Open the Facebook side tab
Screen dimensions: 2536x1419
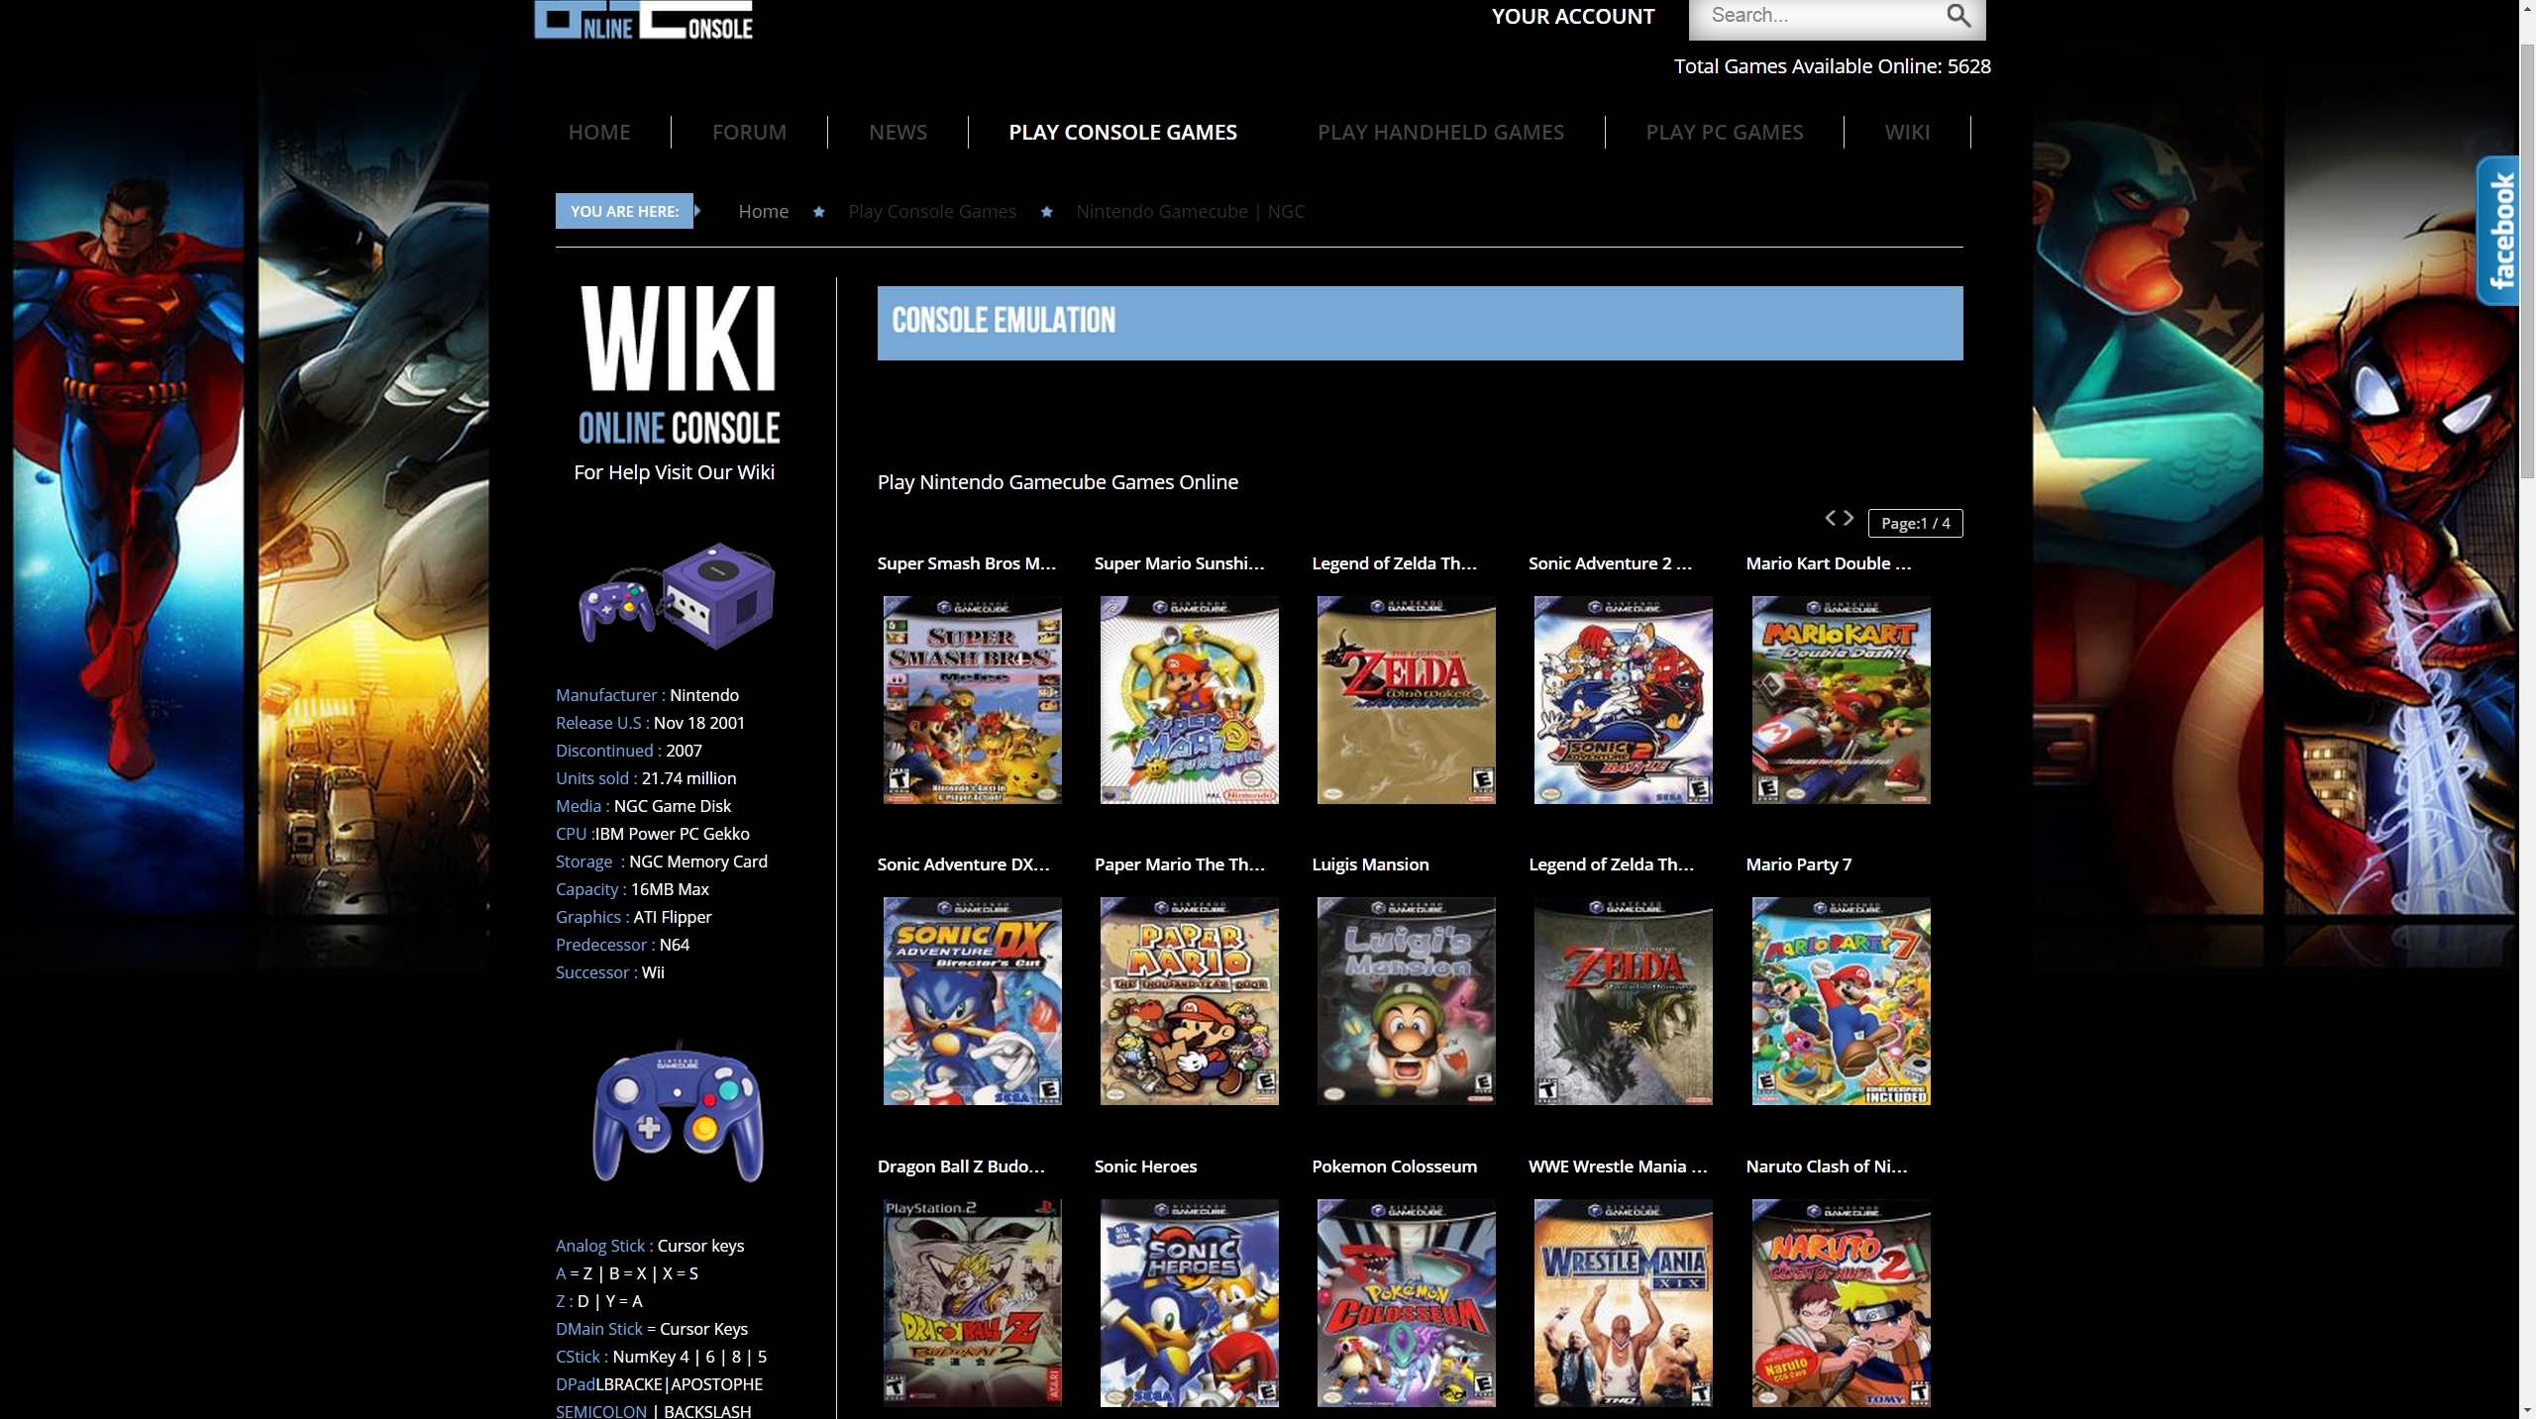tap(2498, 230)
